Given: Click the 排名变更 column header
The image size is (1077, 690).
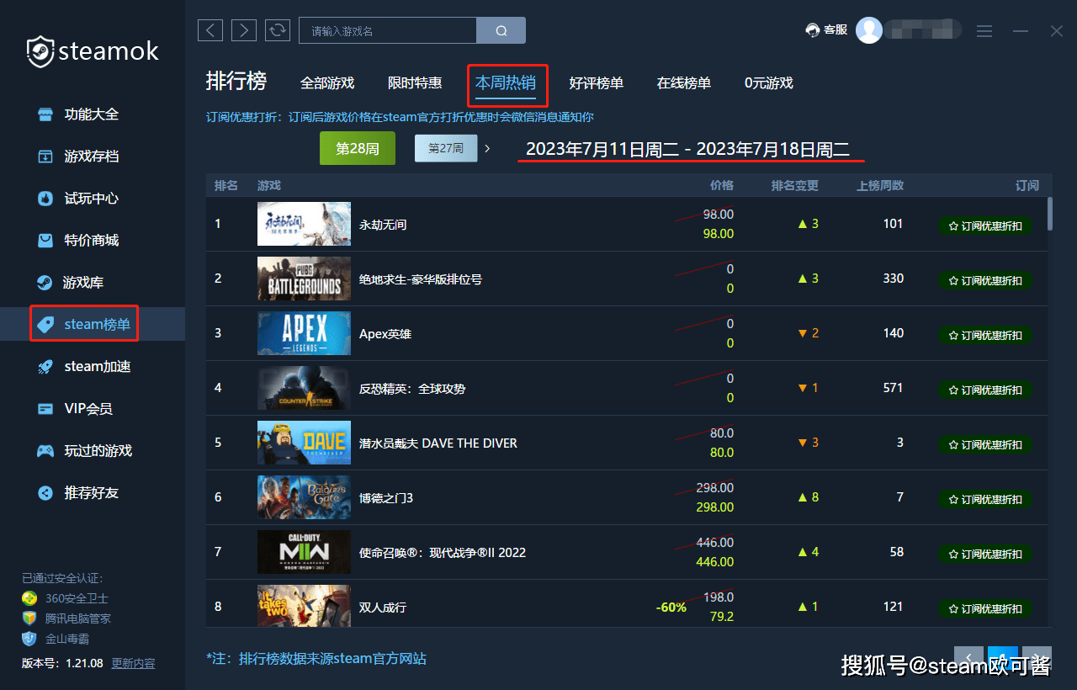Looking at the screenshot, I should click(x=795, y=185).
